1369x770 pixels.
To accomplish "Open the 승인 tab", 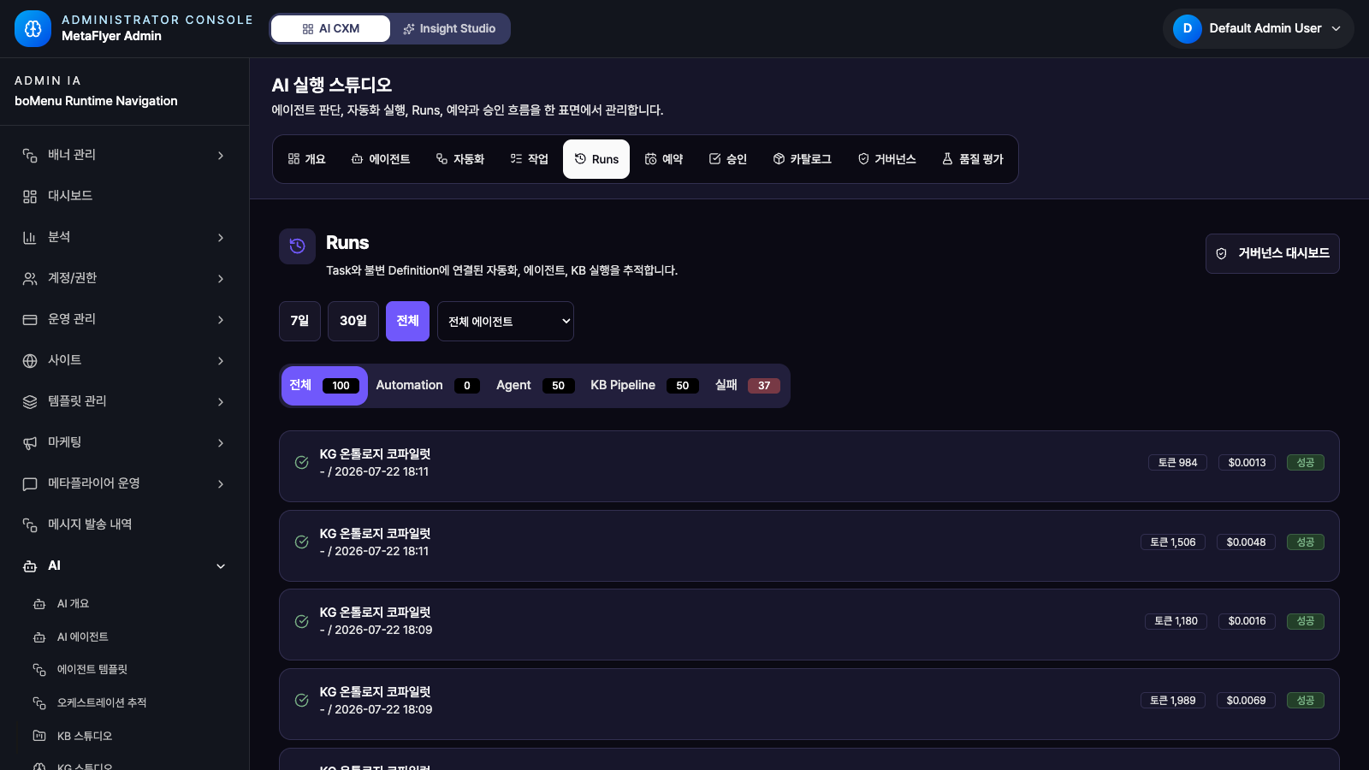I will tap(728, 159).
